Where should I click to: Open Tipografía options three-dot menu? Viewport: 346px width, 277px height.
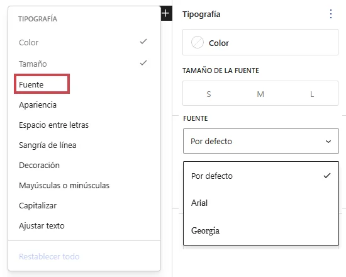point(330,14)
